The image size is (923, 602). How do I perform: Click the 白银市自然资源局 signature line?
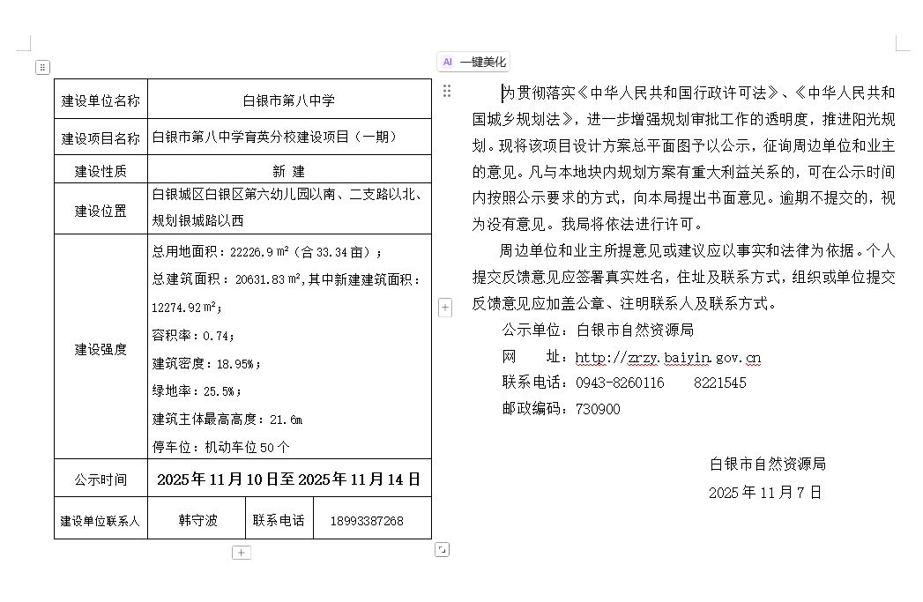(x=767, y=464)
